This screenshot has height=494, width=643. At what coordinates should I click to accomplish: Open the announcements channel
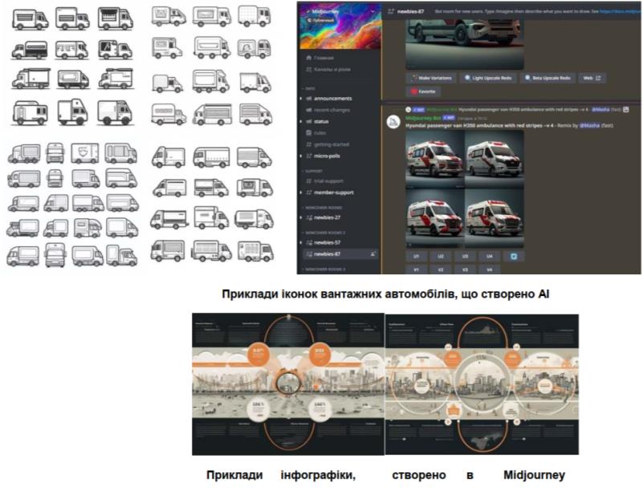click(329, 99)
